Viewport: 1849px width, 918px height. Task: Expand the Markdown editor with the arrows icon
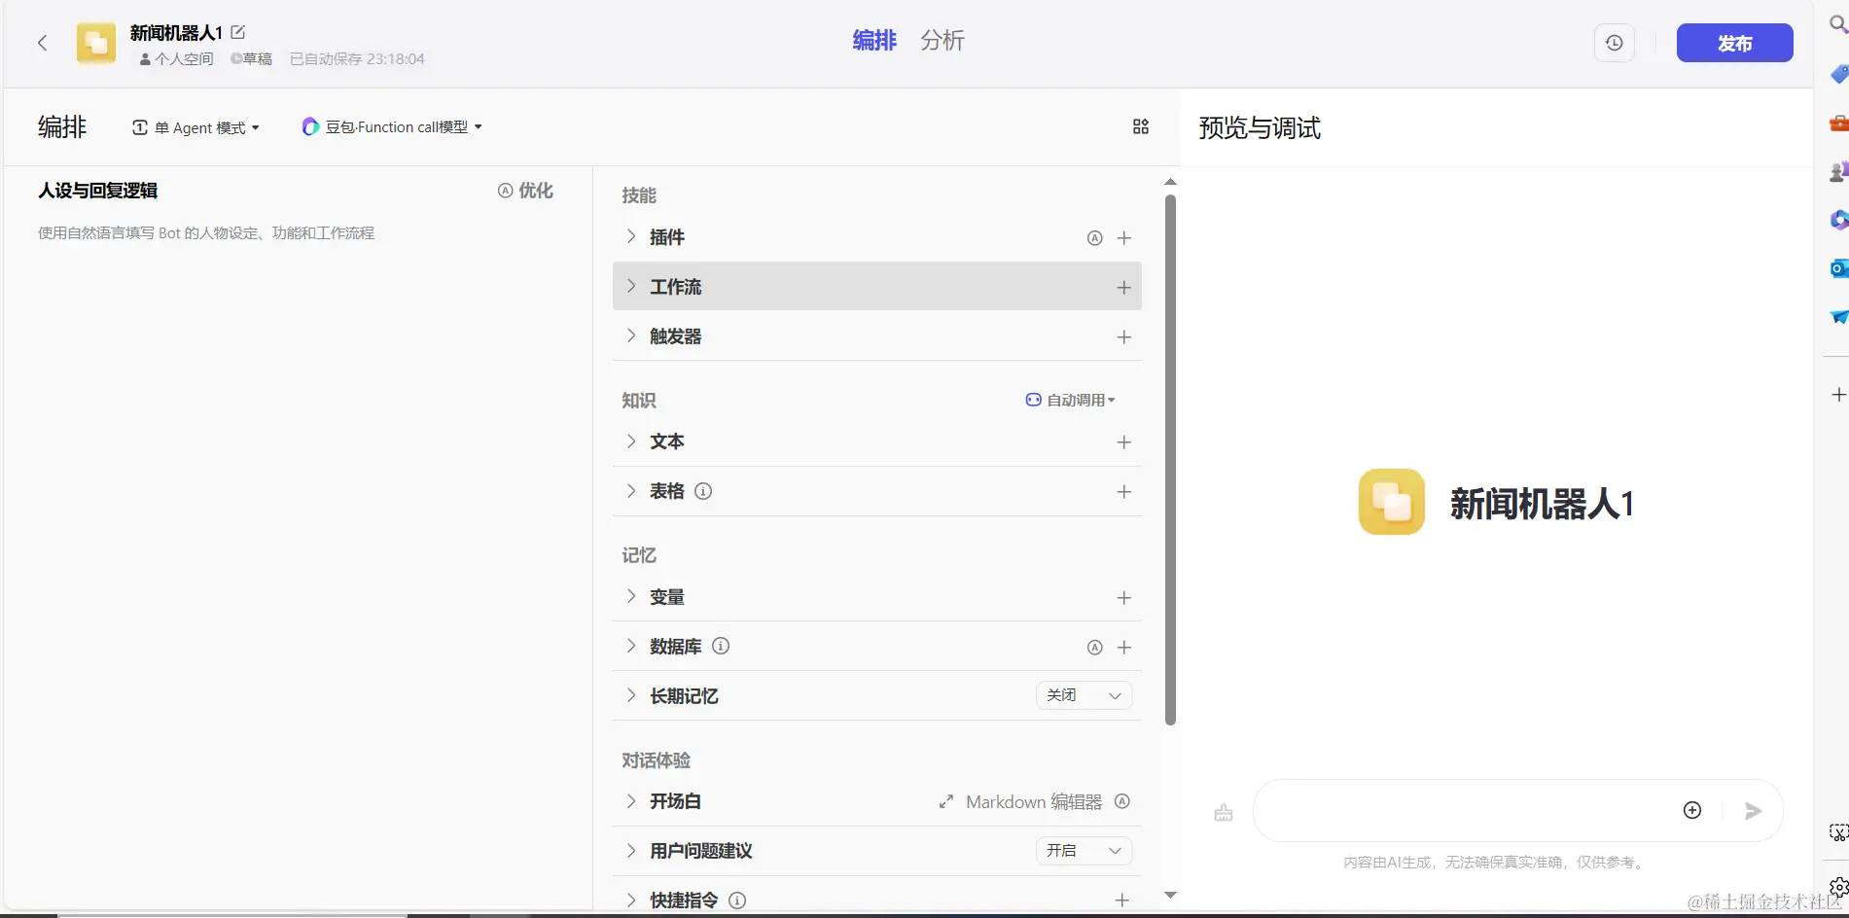click(945, 802)
